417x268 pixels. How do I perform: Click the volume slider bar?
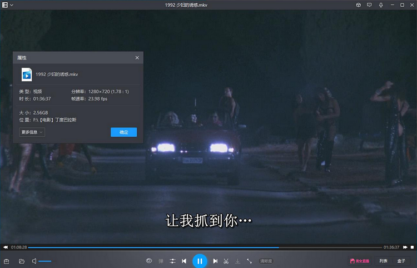coord(45,261)
